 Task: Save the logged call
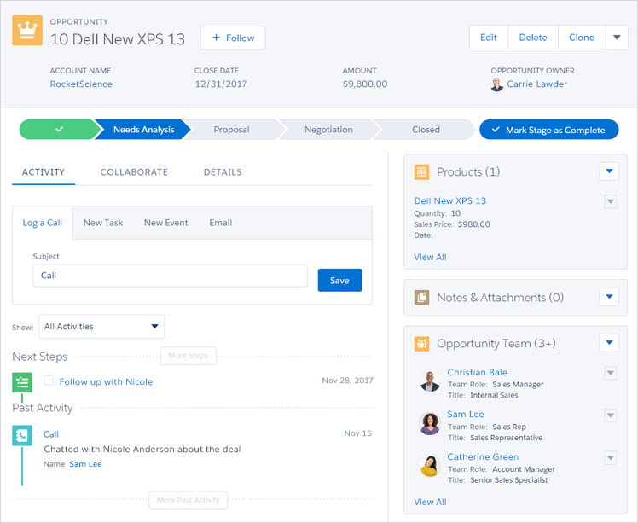[x=339, y=280]
